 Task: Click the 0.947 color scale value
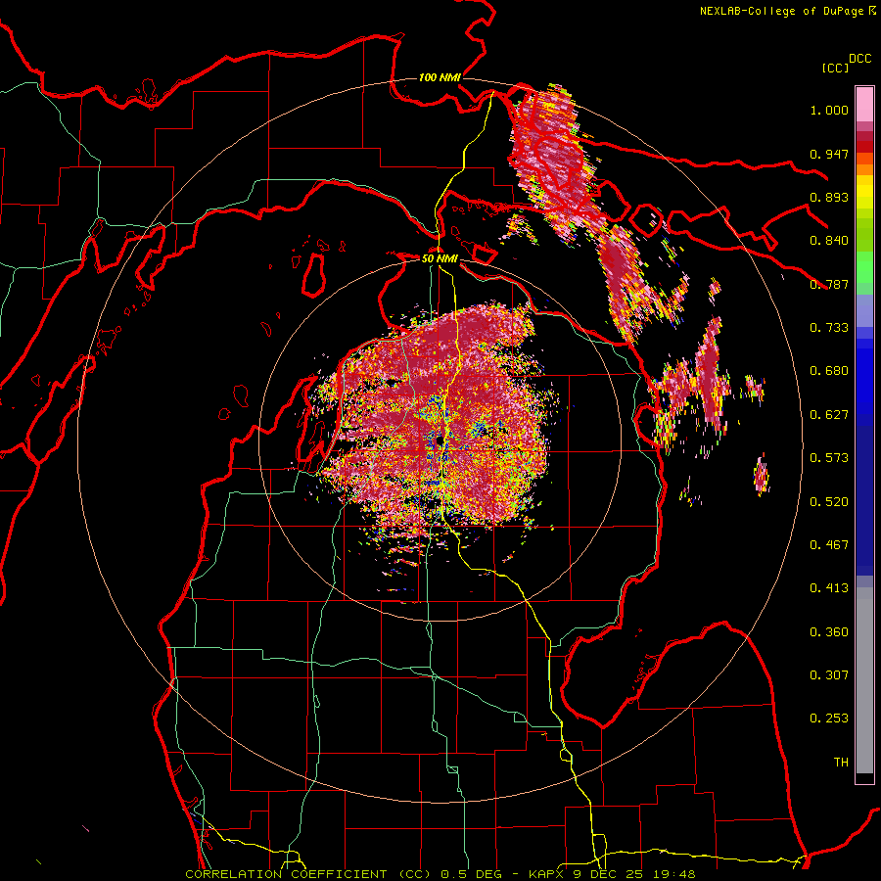click(829, 154)
